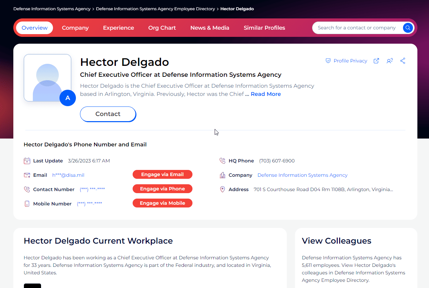Open the Experience tab
This screenshot has width=429, height=288.
coord(119,28)
